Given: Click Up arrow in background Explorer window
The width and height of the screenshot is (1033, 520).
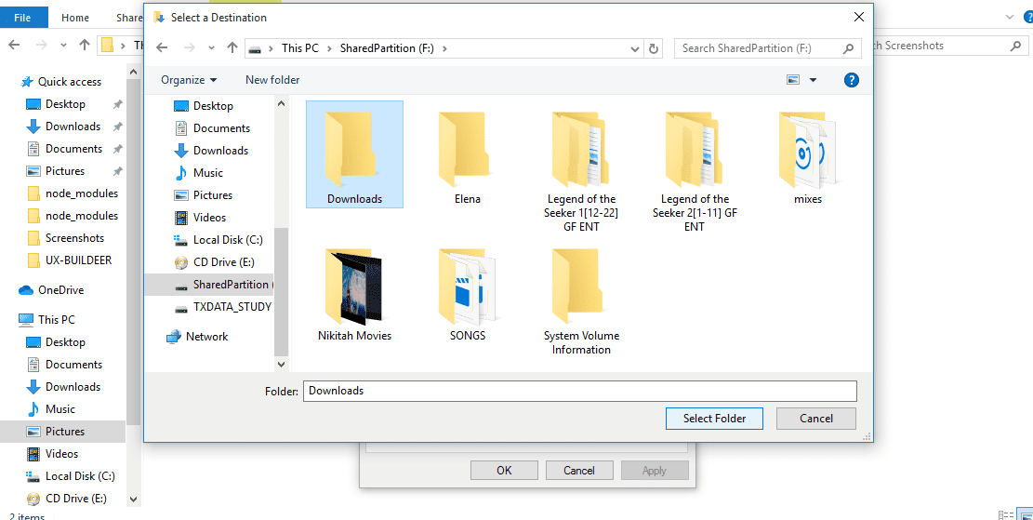Looking at the screenshot, I should [x=84, y=45].
